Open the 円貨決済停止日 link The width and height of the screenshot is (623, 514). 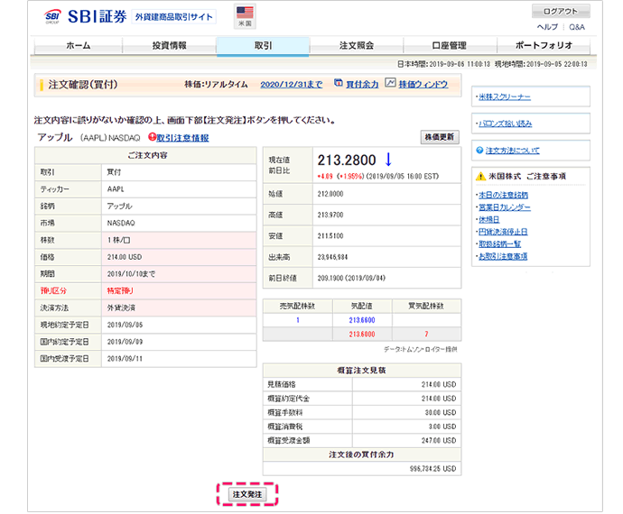[503, 232]
